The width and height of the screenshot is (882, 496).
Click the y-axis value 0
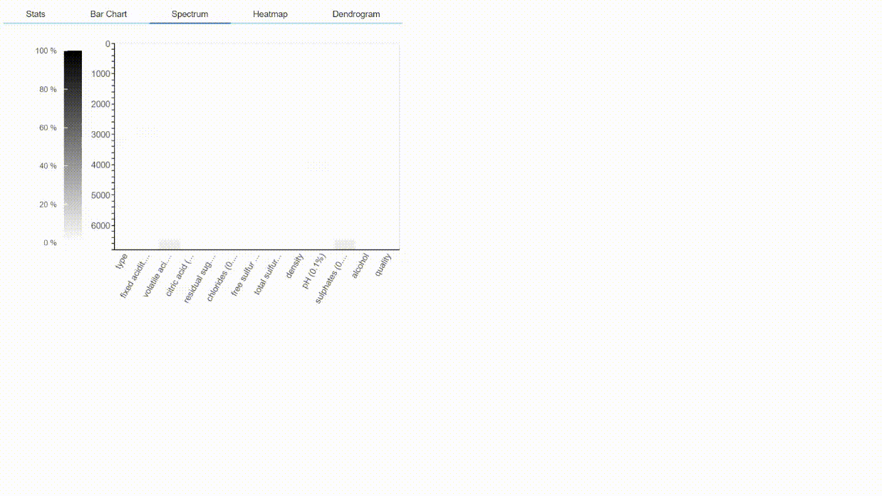pyautogui.click(x=108, y=44)
